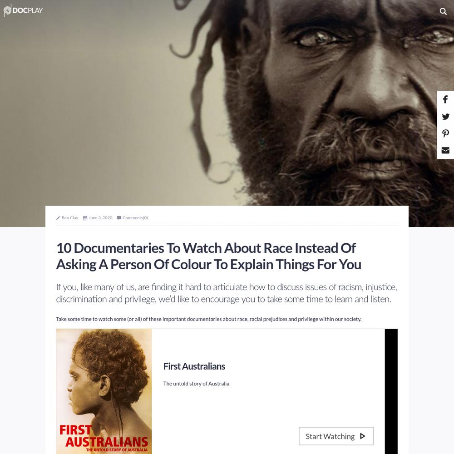The height and width of the screenshot is (454, 454).
Task: Click the play triangle in Start Watching
Action: point(362,436)
